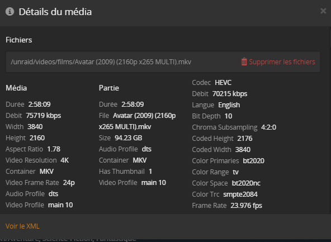Select Audio Profile dts under Média
Viewport: 331px width, 242px height.
[x=54, y=194]
